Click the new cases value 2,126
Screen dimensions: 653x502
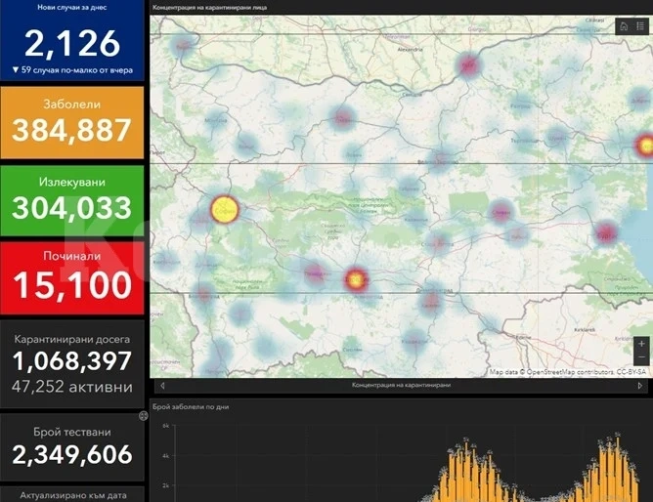pos(72,44)
